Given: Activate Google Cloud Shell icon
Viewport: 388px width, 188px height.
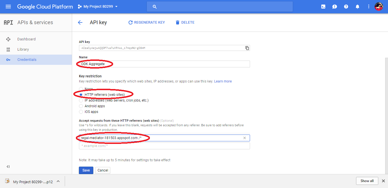Looking at the screenshot, I should click(x=323, y=7).
